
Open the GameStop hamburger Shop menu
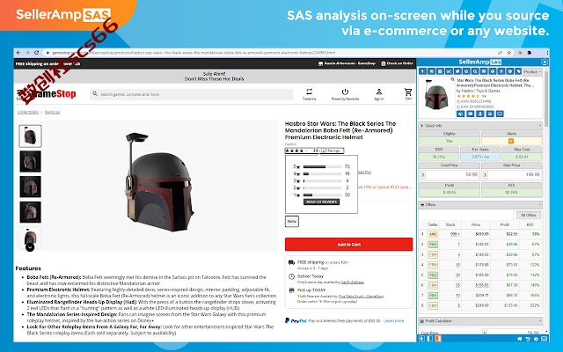click(x=19, y=93)
